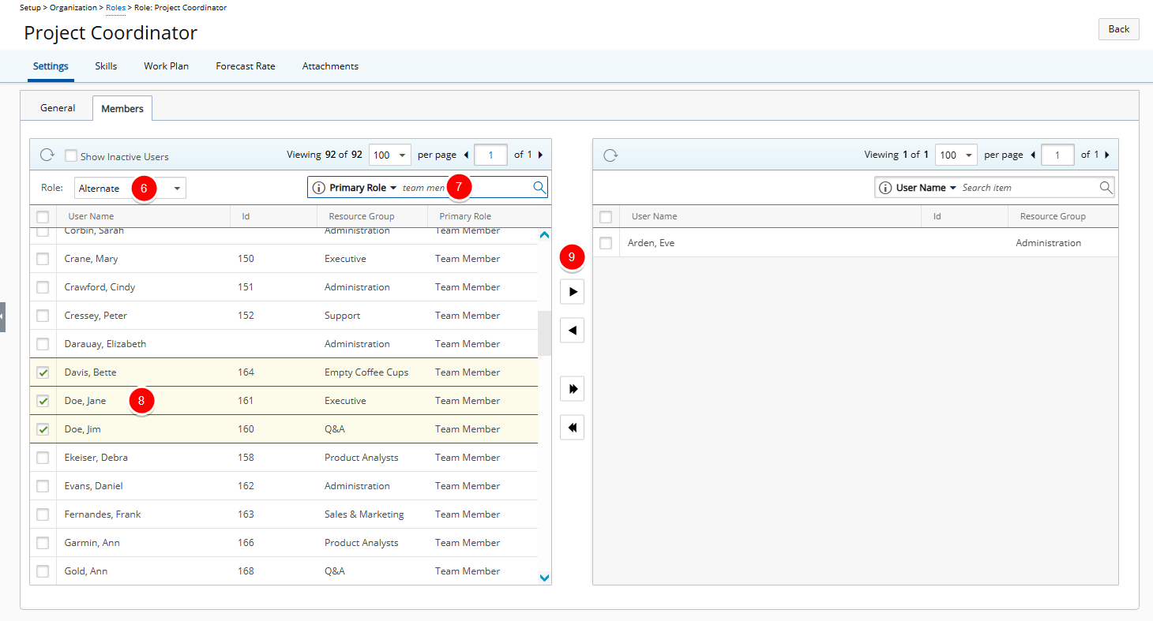Go to next page in right list
The width and height of the screenshot is (1153, 621).
click(1107, 155)
